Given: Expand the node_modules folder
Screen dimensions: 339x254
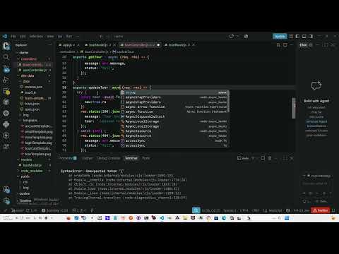Looking at the screenshot, I should click(x=32, y=171).
